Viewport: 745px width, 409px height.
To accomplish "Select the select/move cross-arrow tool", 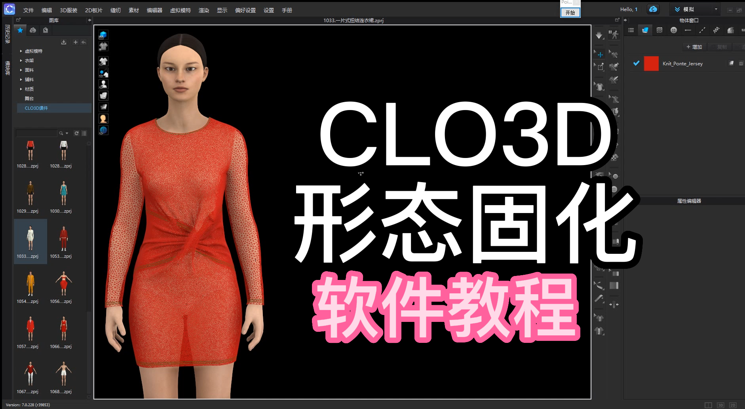I will tap(599, 54).
